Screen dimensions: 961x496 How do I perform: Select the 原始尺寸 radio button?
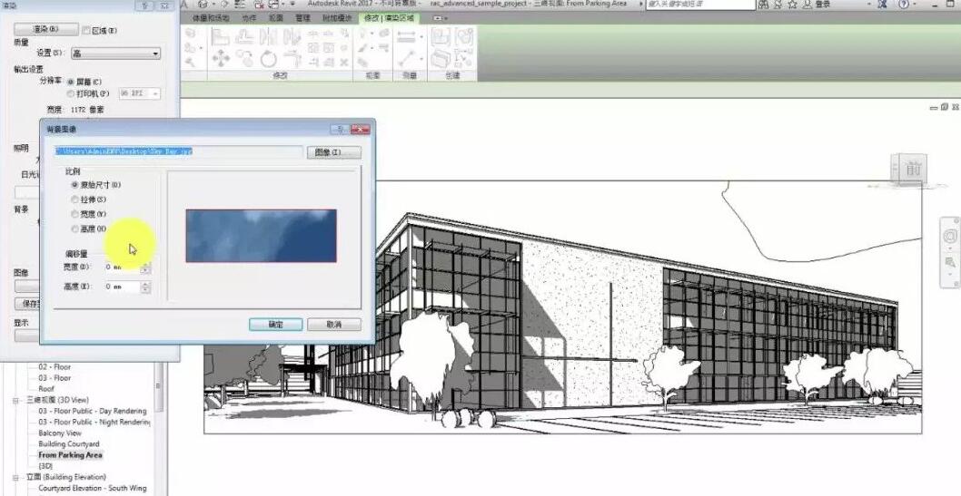coord(75,184)
